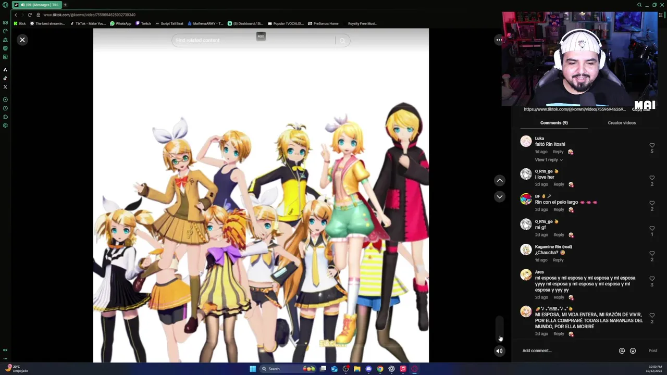Click the Add comment field
The width and height of the screenshot is (667, 375).
pos(567,351)
